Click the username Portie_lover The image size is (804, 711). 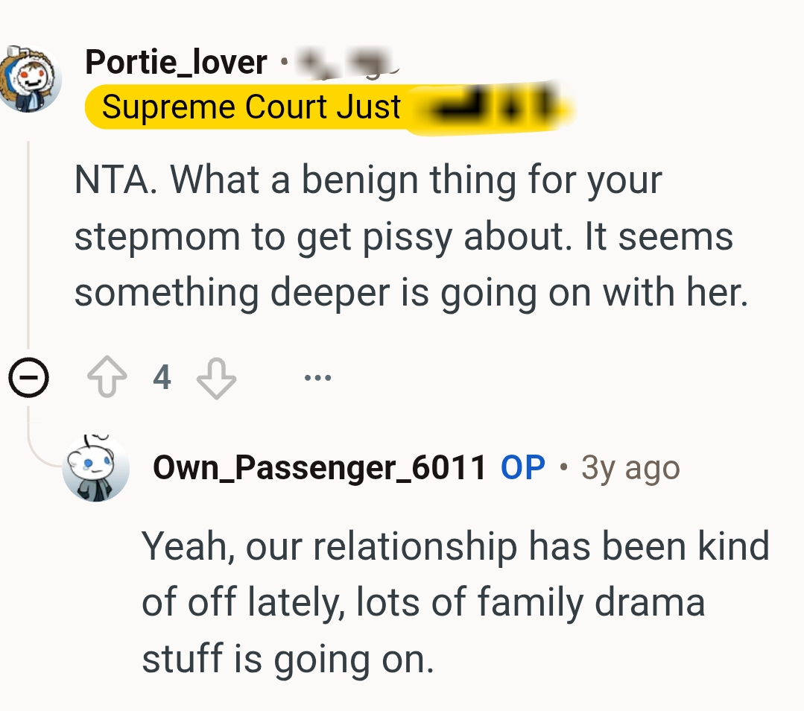[x=175, y=63]
